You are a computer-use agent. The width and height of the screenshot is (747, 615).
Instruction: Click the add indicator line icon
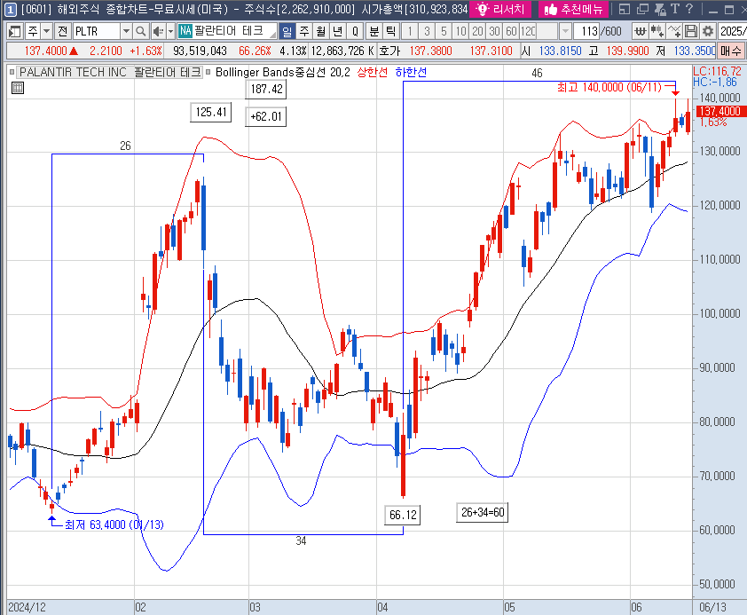point(674,32)
